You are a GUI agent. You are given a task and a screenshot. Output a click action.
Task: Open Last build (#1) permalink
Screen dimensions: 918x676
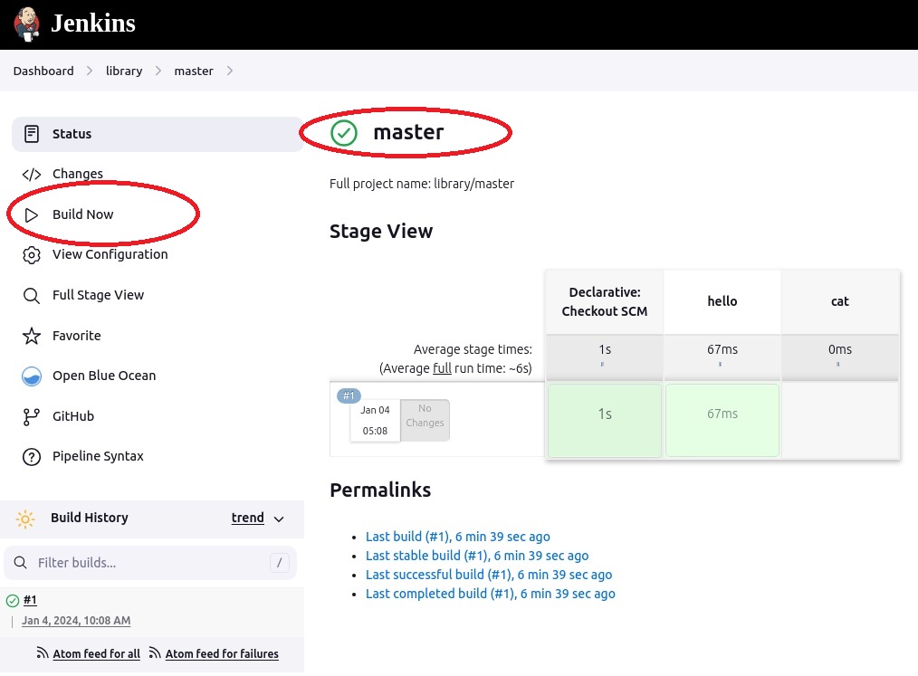(458, 537)
